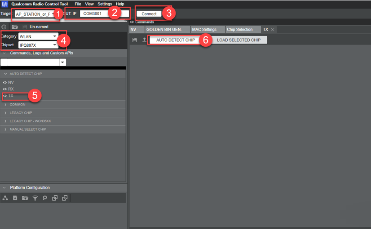Select the RX command in the tree
The image size is (371, 229).
click(x=11, y=89)
